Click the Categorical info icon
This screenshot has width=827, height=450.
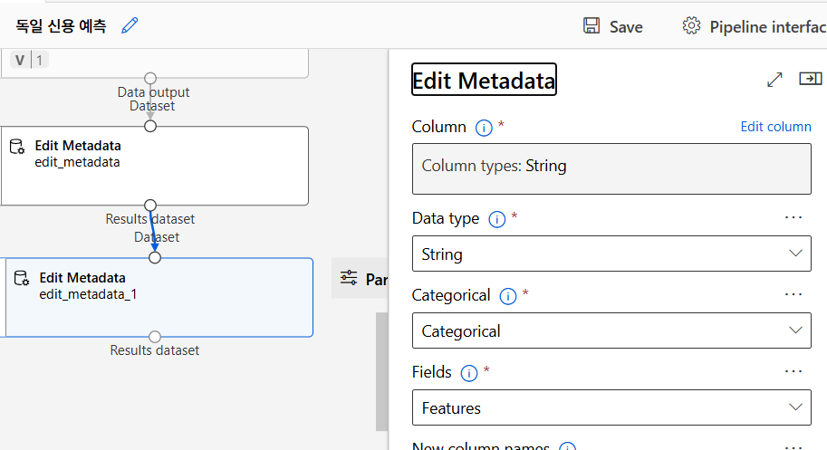coord(507,296)
